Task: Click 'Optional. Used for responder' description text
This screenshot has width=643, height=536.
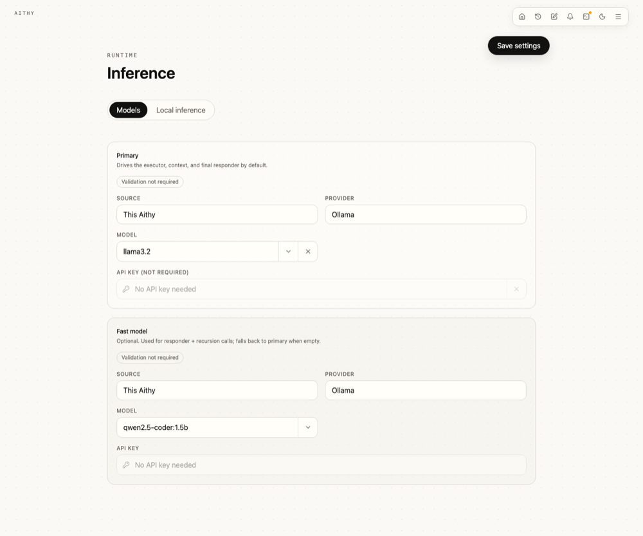Action: 219,341
